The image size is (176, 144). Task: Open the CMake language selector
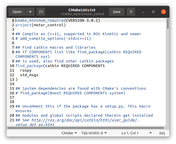coord(69,133)
